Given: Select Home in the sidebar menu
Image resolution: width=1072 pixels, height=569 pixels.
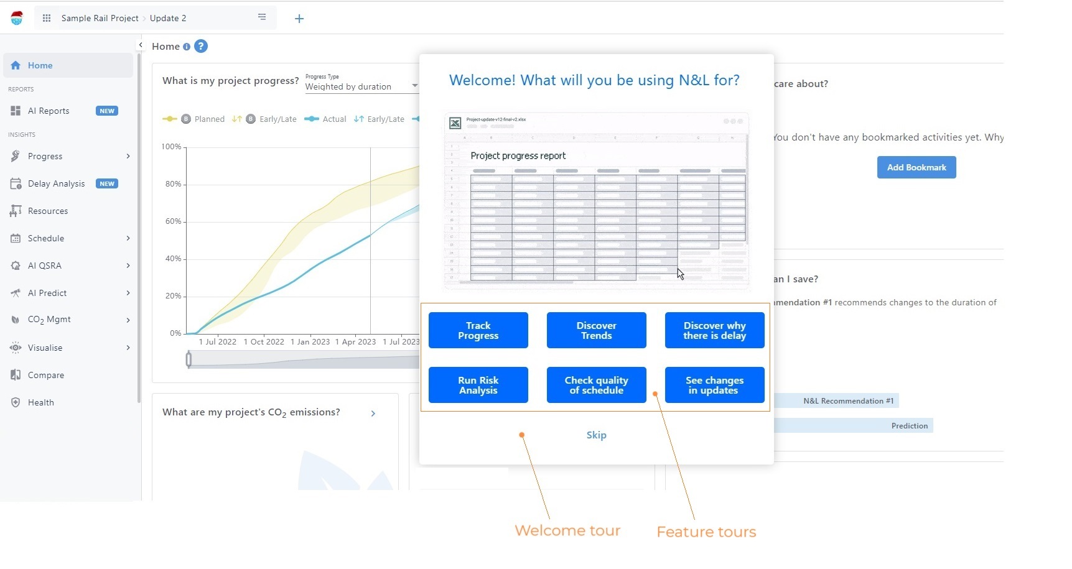Looking at the screenshot, I should click(x=40, y=65).
